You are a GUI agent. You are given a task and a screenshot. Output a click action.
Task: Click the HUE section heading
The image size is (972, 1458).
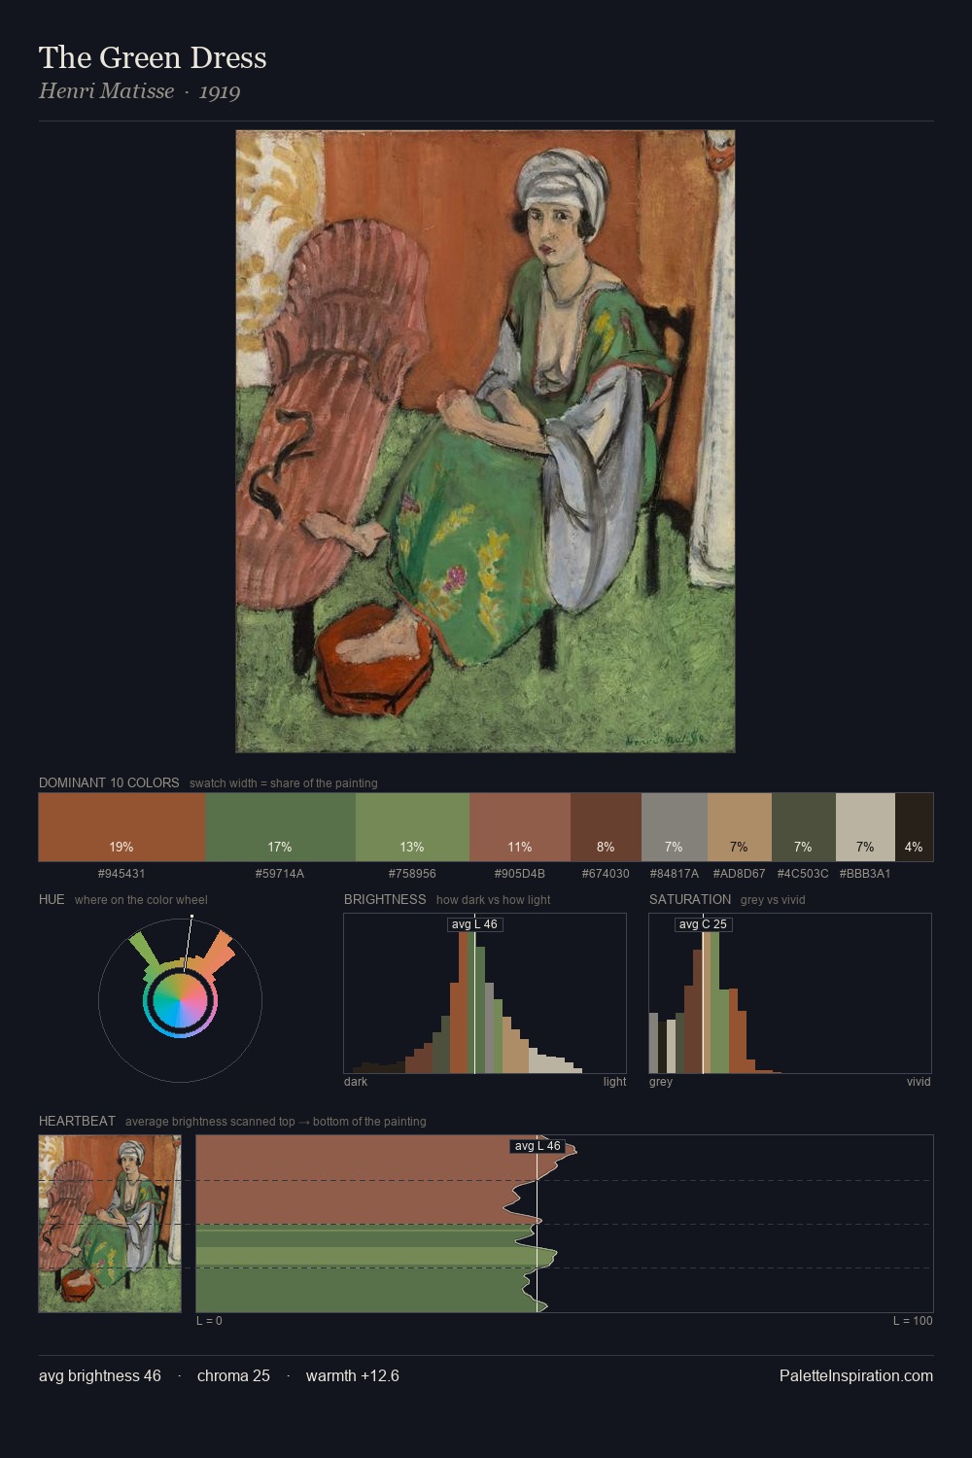pyautogui.click(x=52, y=899)
